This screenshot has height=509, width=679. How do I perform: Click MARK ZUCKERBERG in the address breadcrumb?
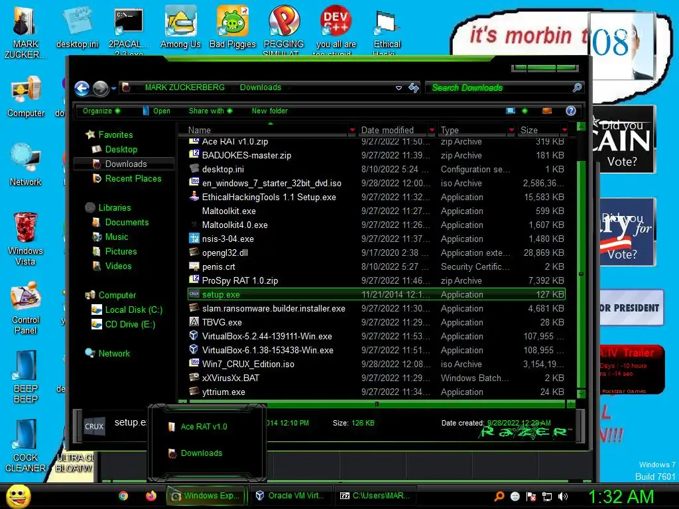pos(185,87)
